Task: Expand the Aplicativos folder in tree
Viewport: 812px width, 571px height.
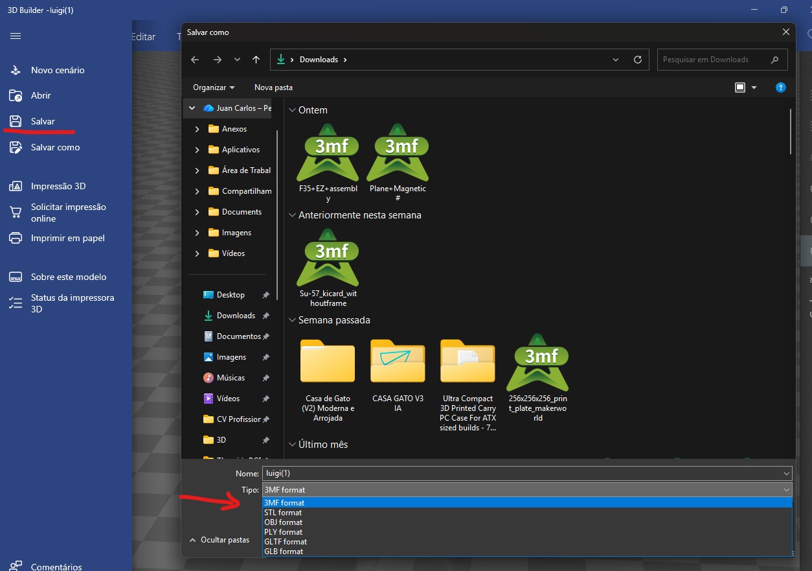Action: [197, 150]
